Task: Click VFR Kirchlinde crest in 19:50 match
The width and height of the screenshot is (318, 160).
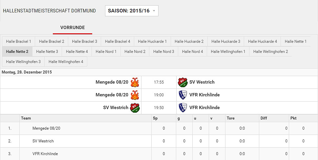Action: click(182, 108)
